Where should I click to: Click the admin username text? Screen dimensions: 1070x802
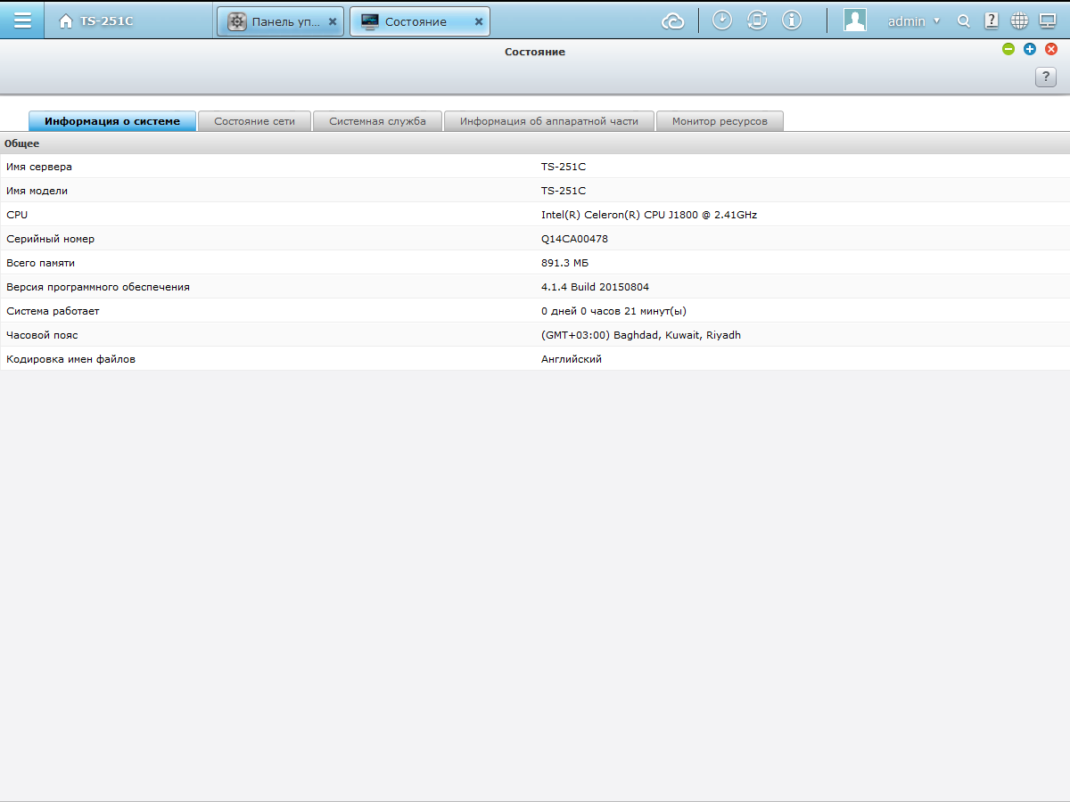pos(906,21)
